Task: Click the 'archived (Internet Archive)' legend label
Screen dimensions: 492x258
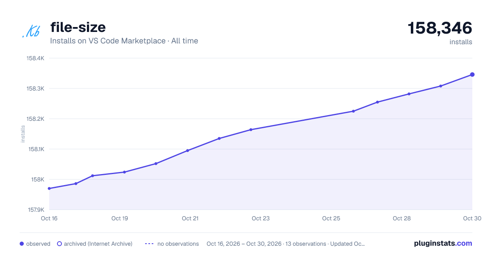Action: coord(98,244)
